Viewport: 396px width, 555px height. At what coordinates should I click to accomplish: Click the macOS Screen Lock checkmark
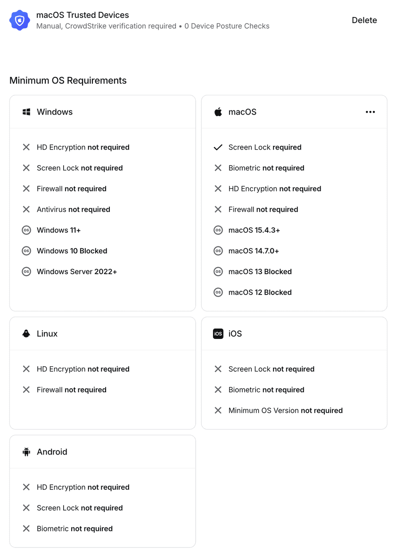click(x=218, y=147)
